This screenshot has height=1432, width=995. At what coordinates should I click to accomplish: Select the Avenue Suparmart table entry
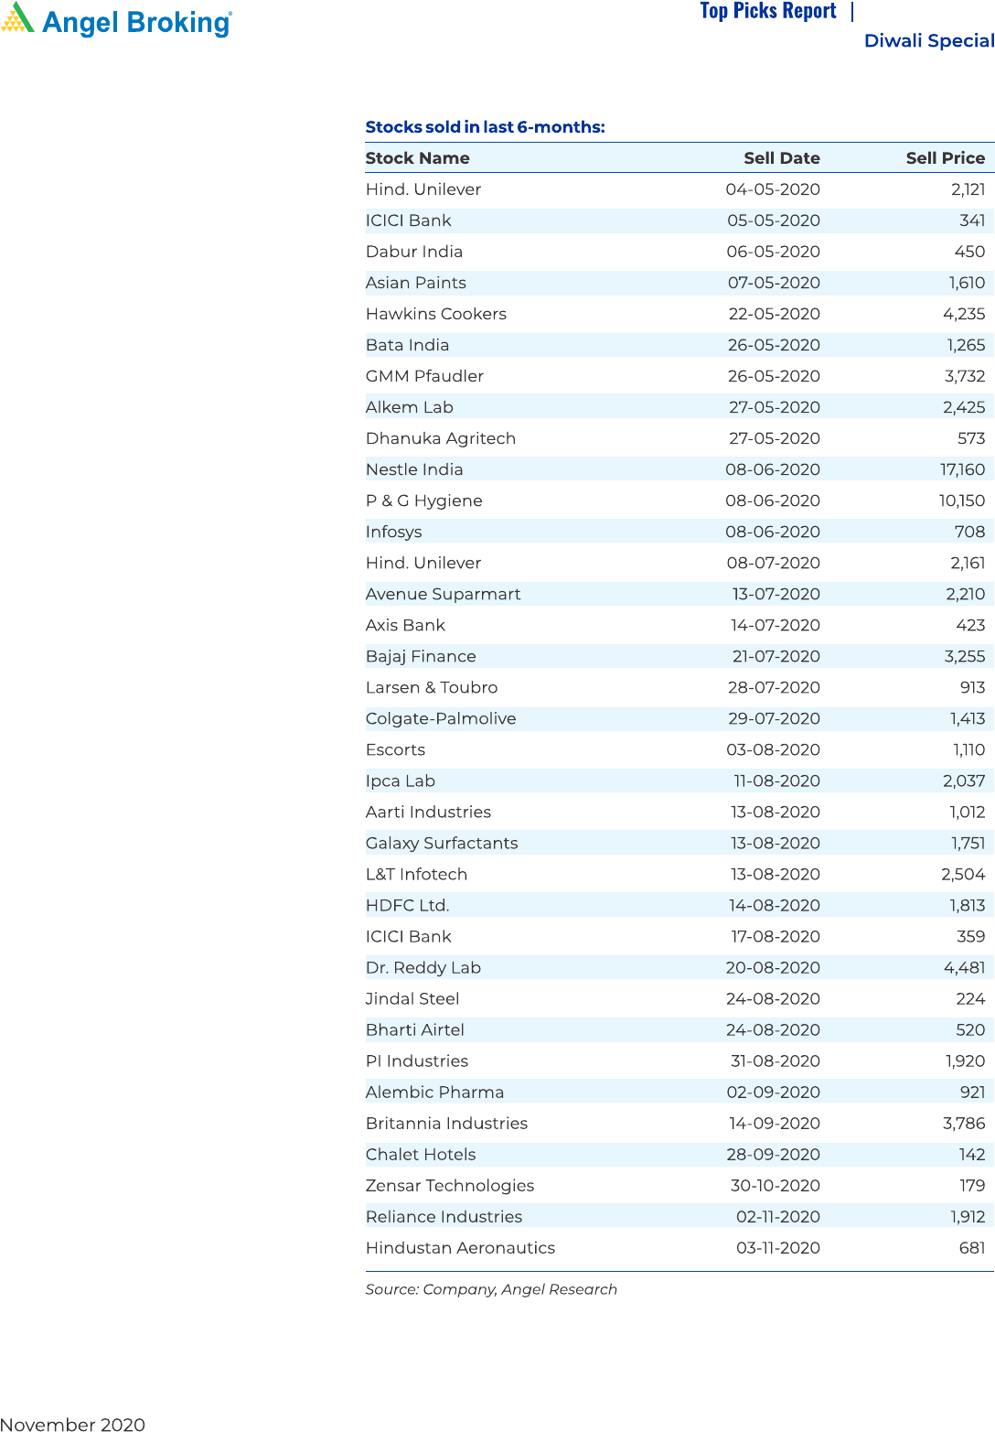(x=443, y=594)
